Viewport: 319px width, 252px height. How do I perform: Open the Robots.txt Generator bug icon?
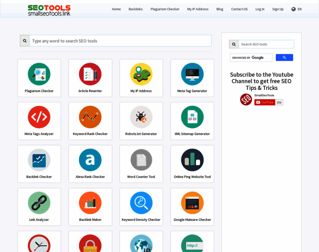141,117
